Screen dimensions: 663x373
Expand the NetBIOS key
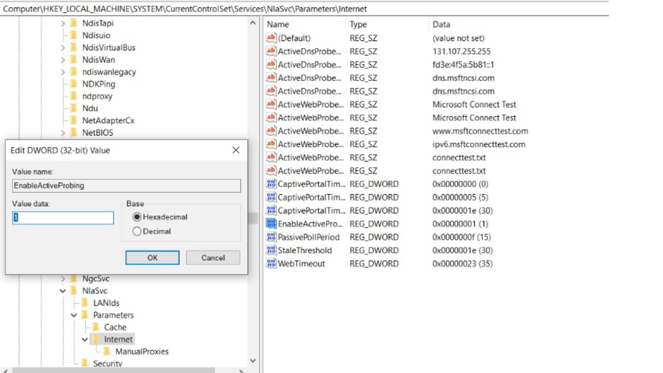pyautogui.click(x=63, y=133)
